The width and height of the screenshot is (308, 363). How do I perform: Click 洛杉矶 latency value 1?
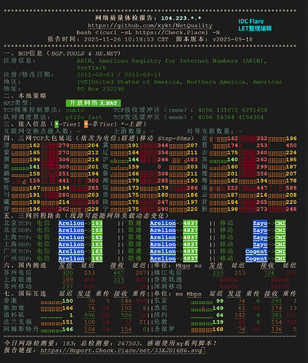point(71,315)
